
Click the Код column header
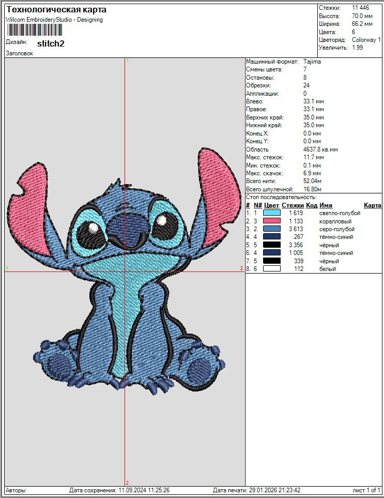(312, 205)
